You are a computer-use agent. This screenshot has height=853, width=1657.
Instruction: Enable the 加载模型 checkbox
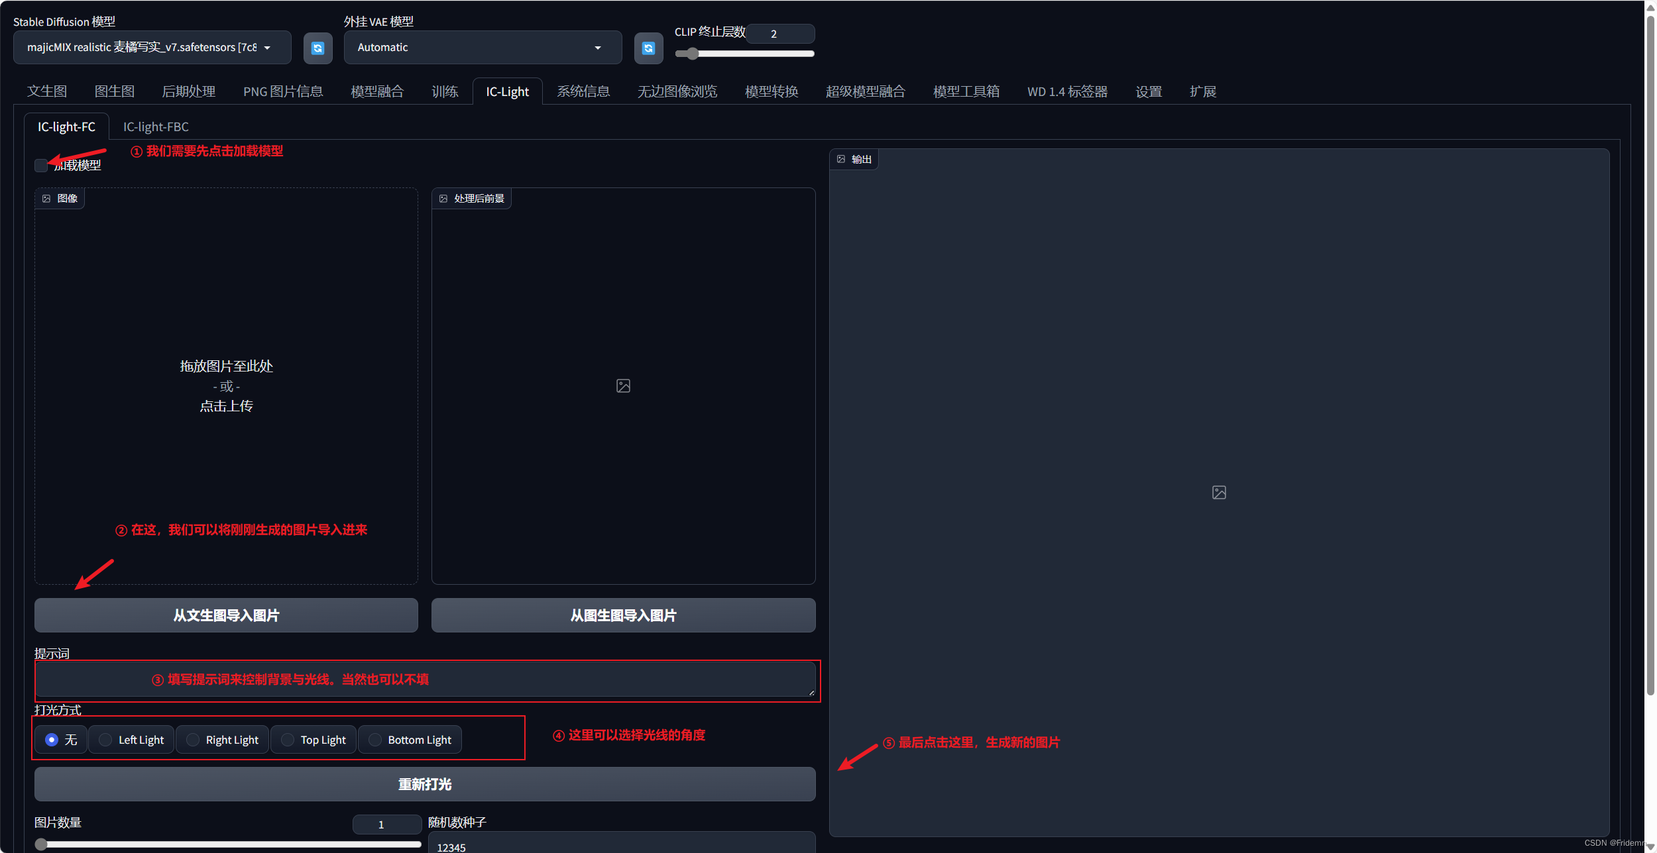(41, 166)
